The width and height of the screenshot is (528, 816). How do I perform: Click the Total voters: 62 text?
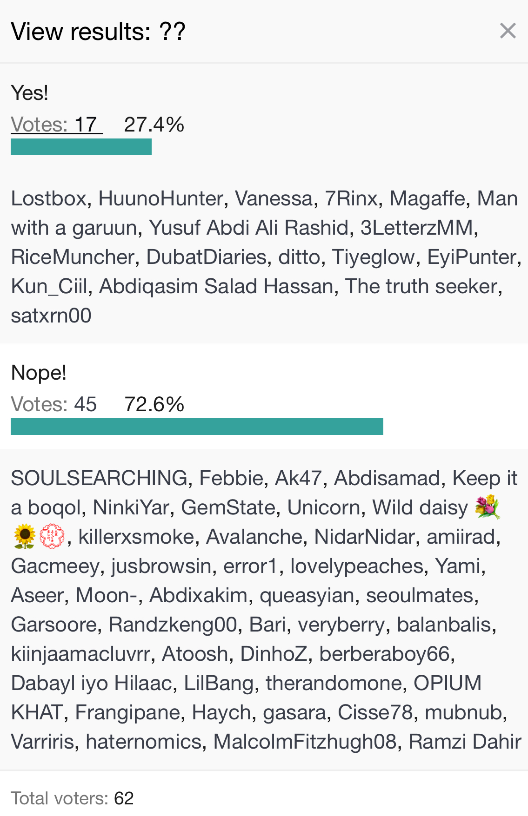pyautogui.click(x=72, y=798)
